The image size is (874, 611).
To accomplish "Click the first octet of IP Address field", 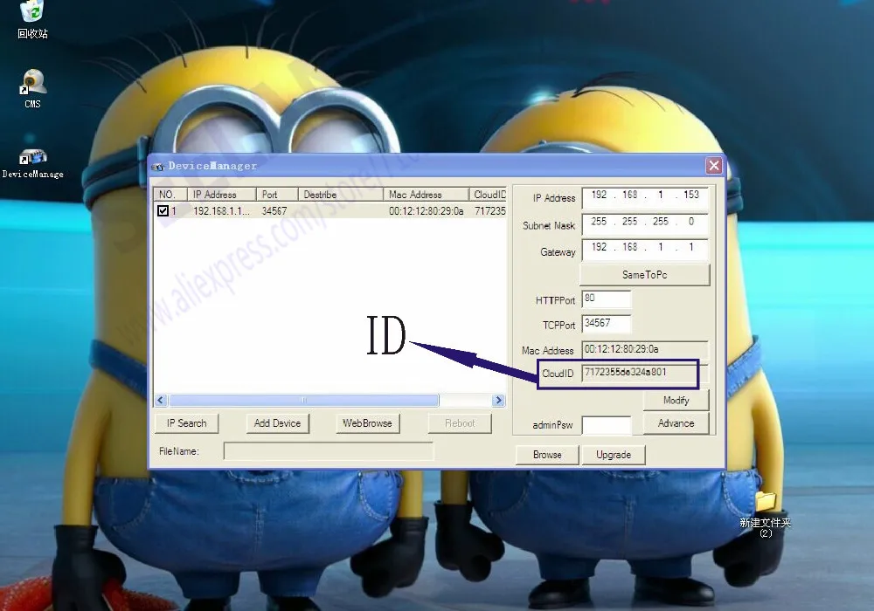I will [x=599, y=195].
